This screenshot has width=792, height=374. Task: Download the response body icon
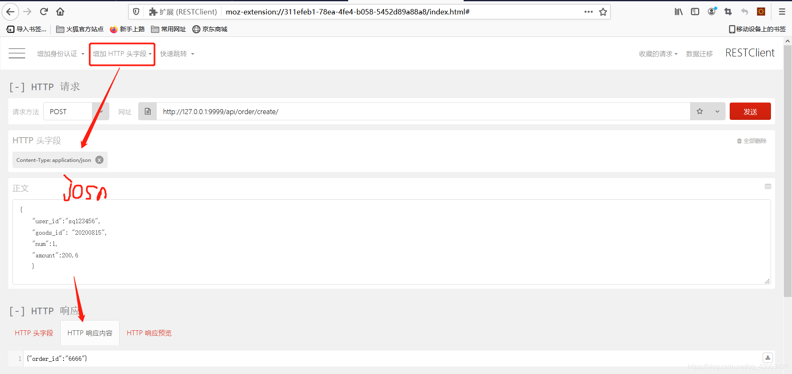pos(768,358)
